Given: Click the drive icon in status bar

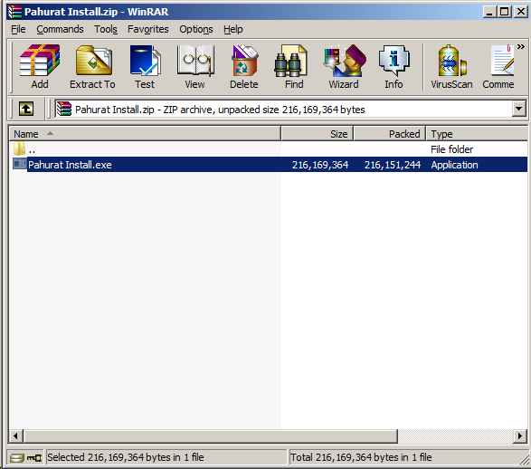Looking at the screenshot, I should pos(16,458).
